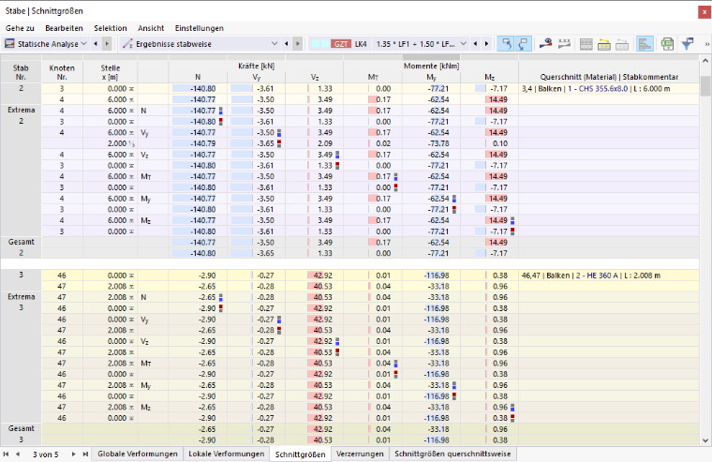This screenshot has width=712, height=462.
Task: Click the color gradient result values icon
Action: click(x=545, y=44)
